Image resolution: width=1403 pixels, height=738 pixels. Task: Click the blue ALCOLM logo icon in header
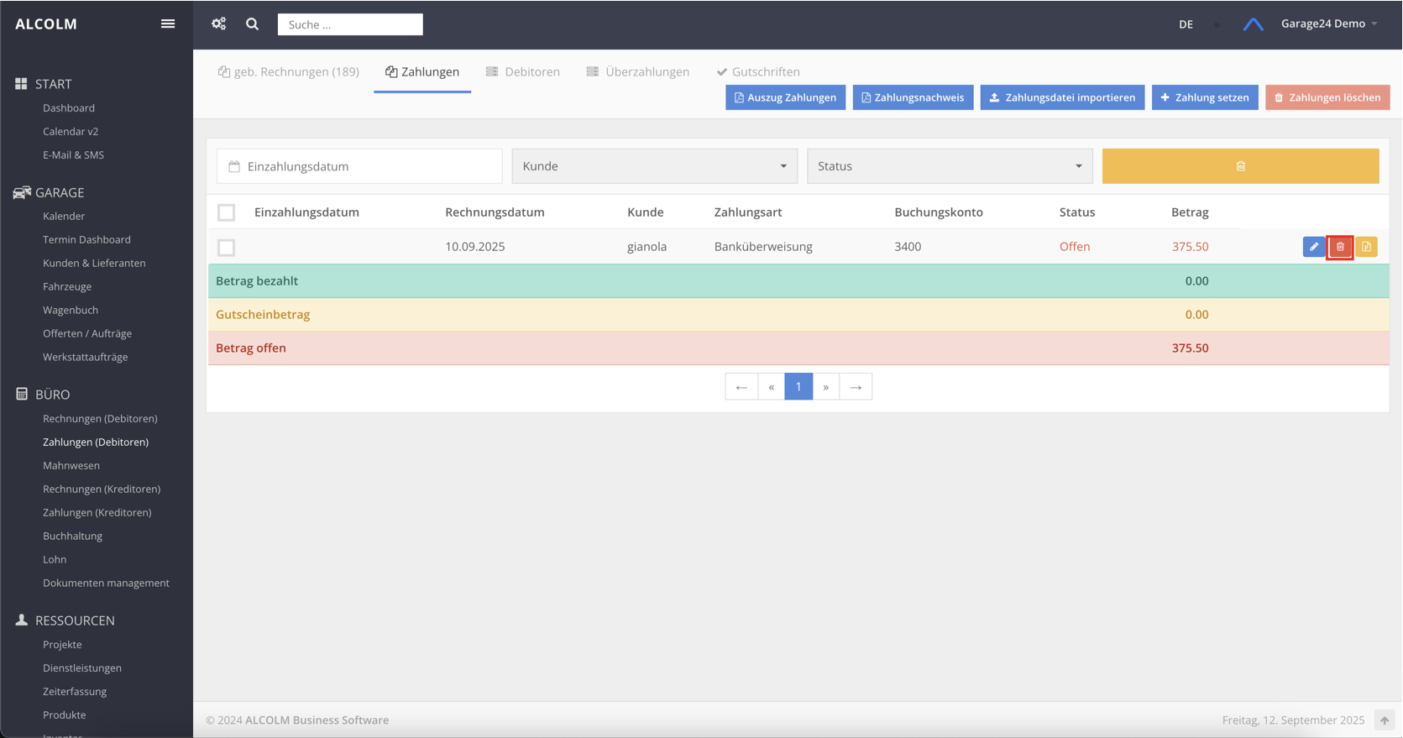pyautogui.click(x=1253, y=24)
